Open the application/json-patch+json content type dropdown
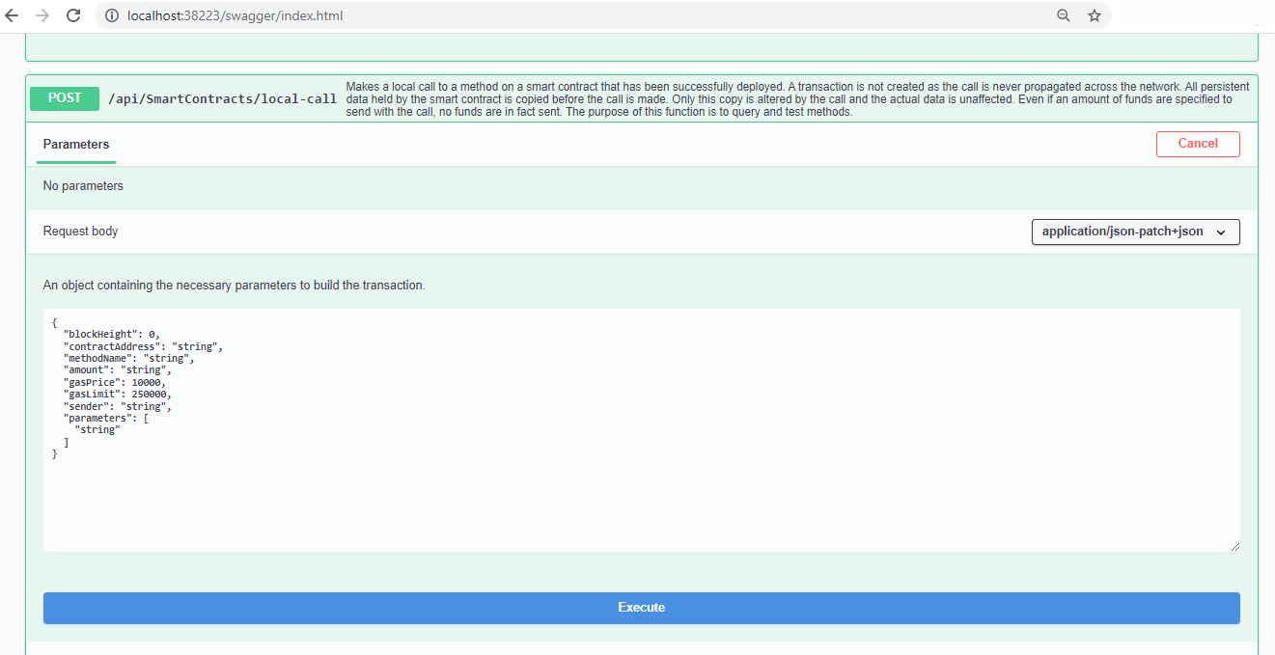The width and height of the screenshot is (1275, 655). click(x=1135, y=232)
